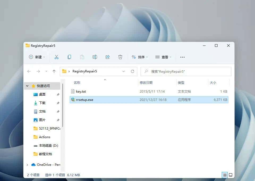The image size is (255, 181).
Task: Click inside the search box
Action: (x=186, y=71)
